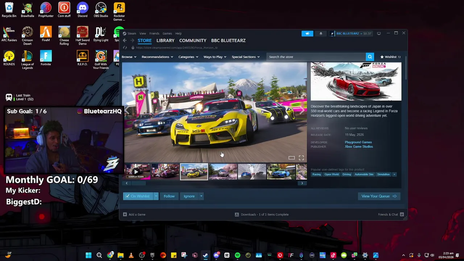The height and width of the screenshot is (261, 464).
Task: Toggle theater mode in screenshot viewer
Action: click(x=291, y=158)
